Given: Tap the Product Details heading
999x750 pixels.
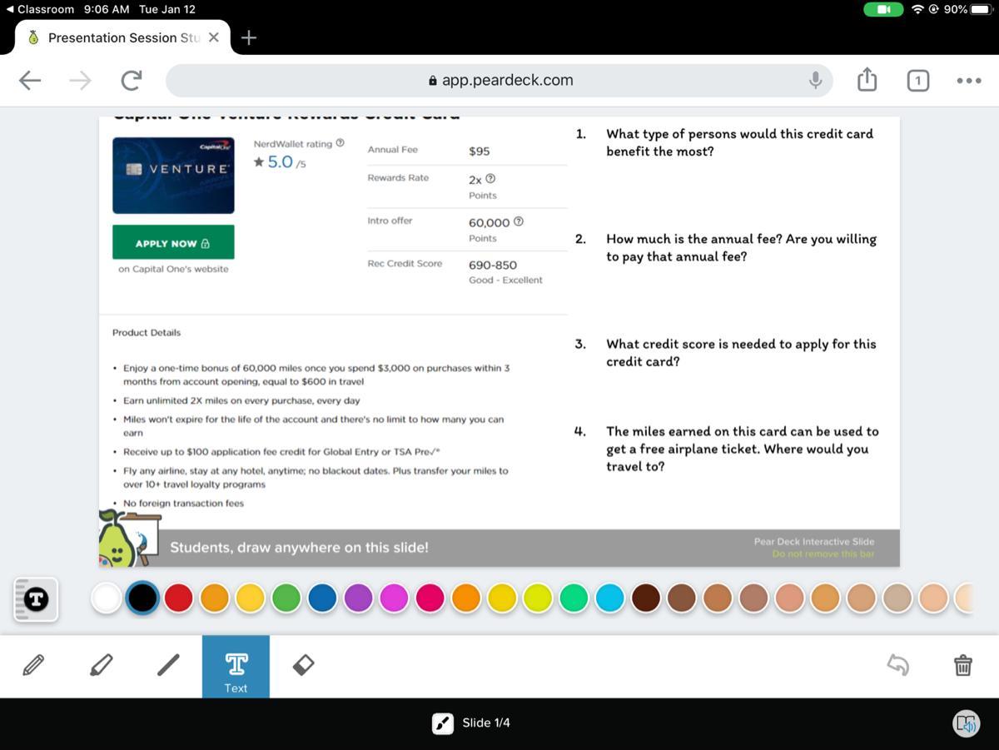Looking at the screenshot, I should coord(147,333).
